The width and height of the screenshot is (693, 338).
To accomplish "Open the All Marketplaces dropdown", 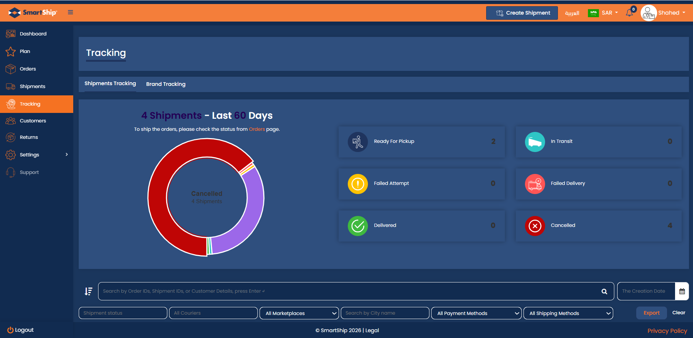I will (x=299, y=313).
